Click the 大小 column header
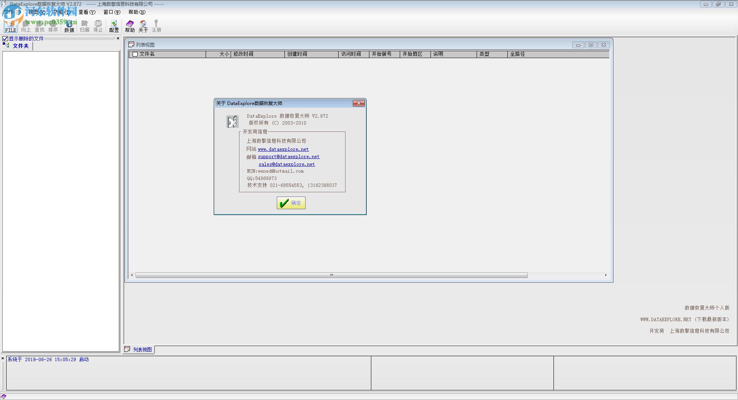Image resolution: width=738 pixels, height=400 pixels. pos(218,54)
